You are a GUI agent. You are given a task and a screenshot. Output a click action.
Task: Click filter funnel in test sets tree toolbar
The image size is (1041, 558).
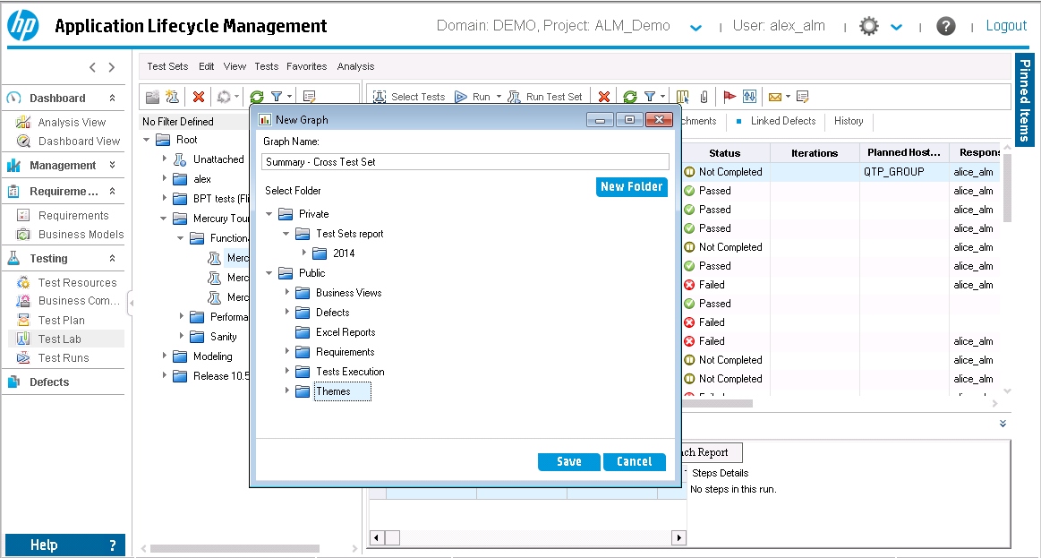coord(277,97)
